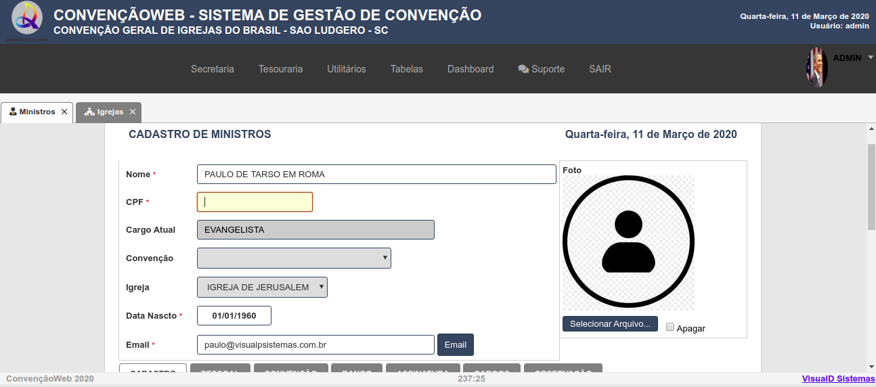Screen dimensions: 876x387
Task: Click the vertical page scrollbar
Action: click(x=871, y=187)
